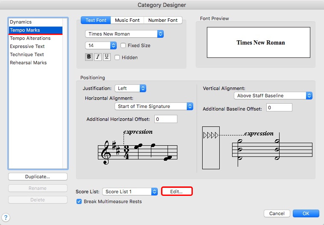
Task: Expand the Justification dropdown
Action: coord(130,88)
